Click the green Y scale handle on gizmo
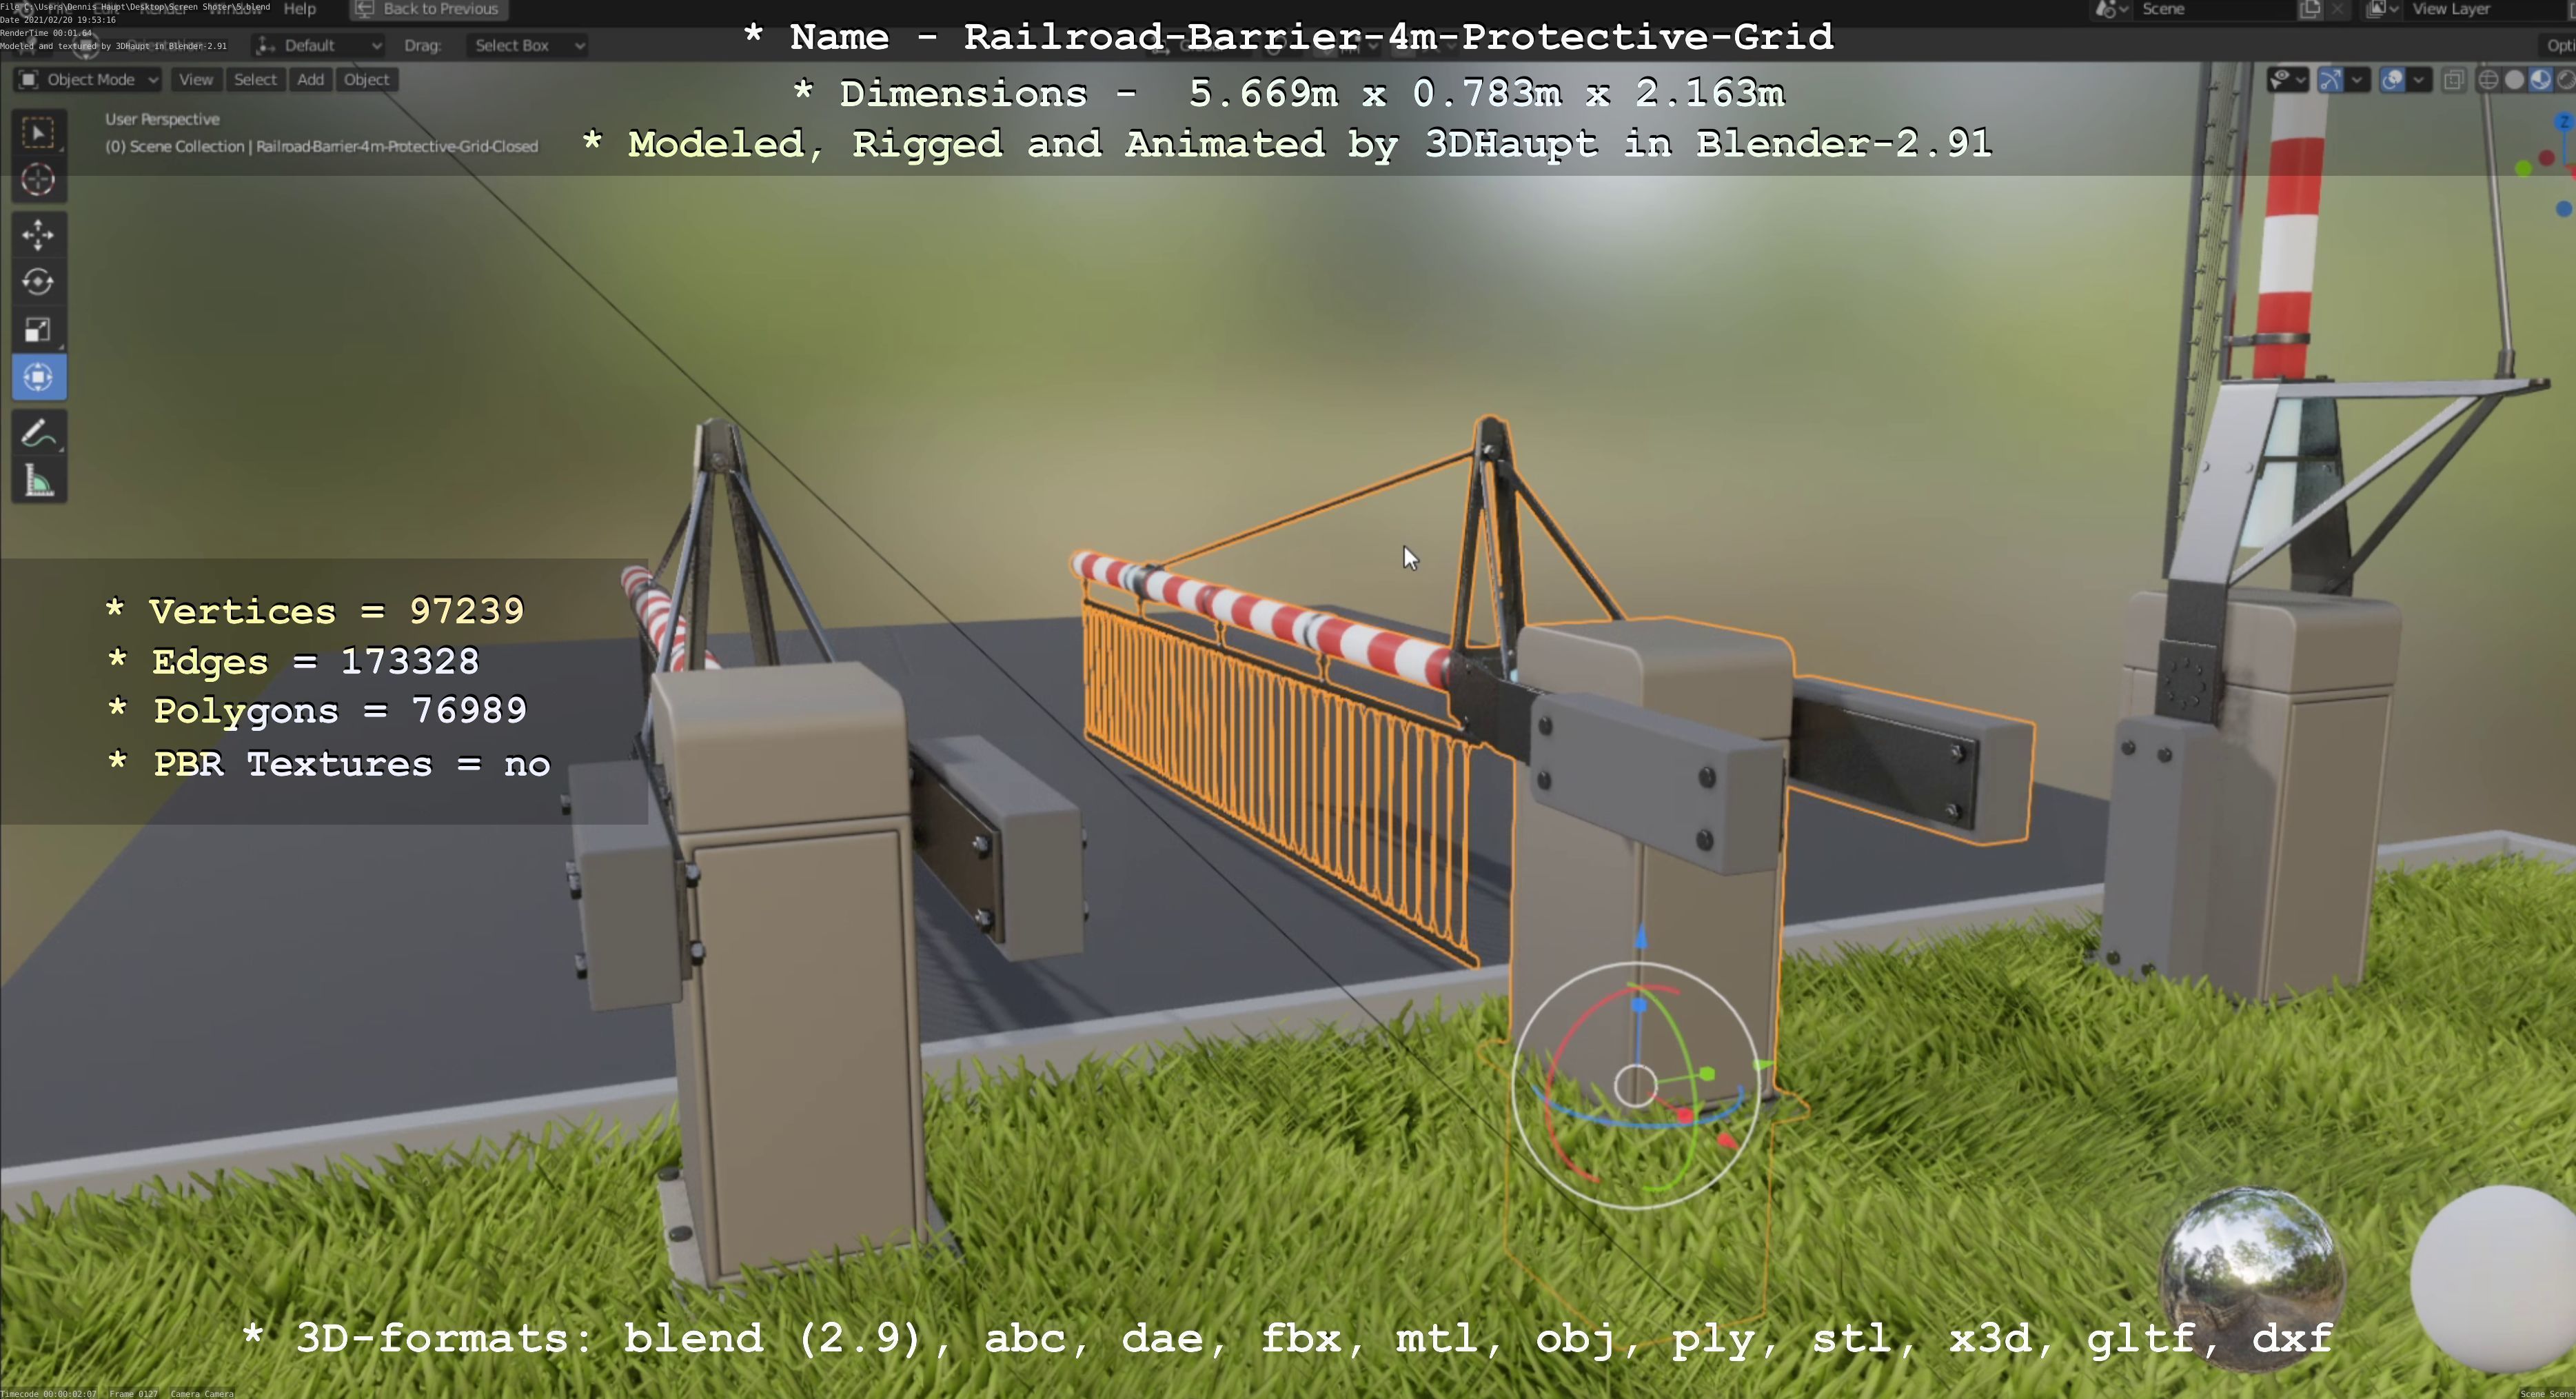2576x1399 pixels. pos(1707,1074)
